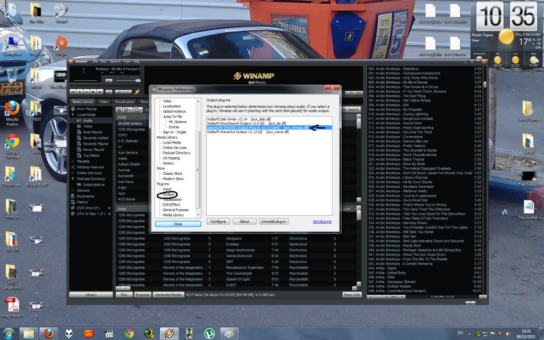544x340 pixels.
Task: Open Winamp Help menu
Action: pyautogui.click(x=137, y=62)
